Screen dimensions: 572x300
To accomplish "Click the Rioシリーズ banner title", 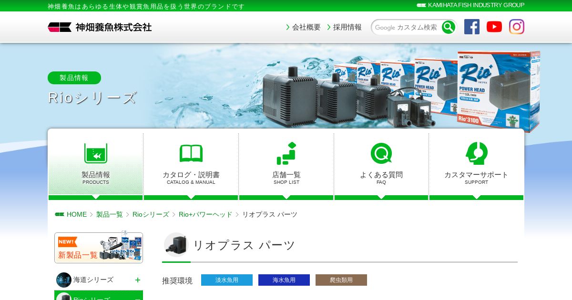I will pos(92,98).
